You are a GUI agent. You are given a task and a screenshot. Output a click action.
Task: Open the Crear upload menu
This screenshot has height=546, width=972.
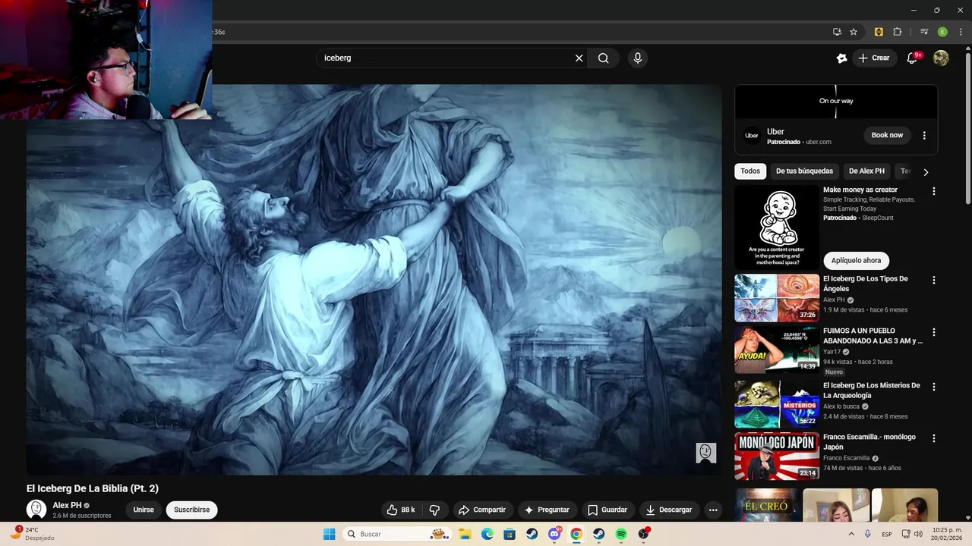(x=873, y=58)
